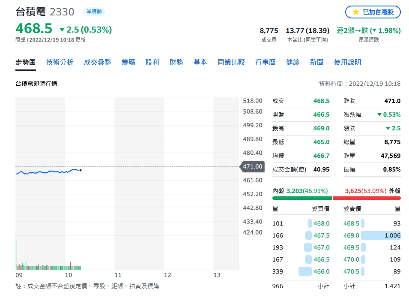Click the 最低 value 465.0
409x298 pixels.
(x=321, y=142)
